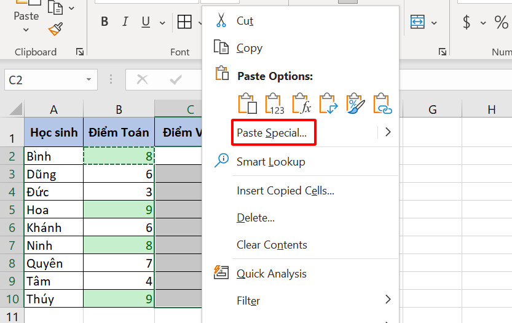Image resolution: width=512 pixels, height=323 pixels.
Task: Click the formula bar Cancel X icon
Action: click(x=143, y=79)
